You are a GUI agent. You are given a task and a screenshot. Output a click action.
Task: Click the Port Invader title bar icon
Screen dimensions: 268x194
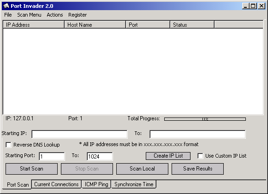click(6, 6)
